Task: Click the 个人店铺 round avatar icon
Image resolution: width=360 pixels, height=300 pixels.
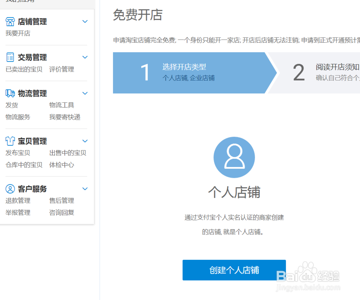Action: pyautogui.click(x=234, y=157)
